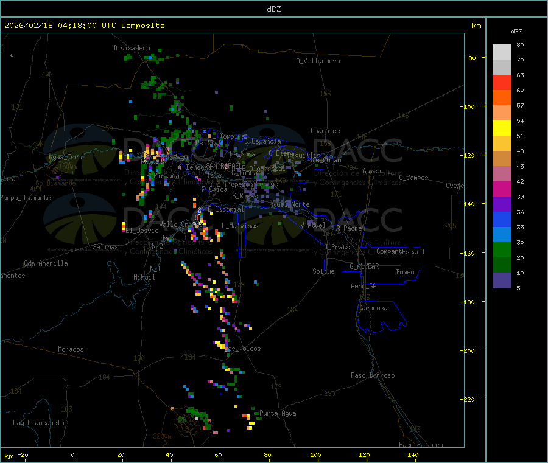The image size is (548, 463).
Task: Click the orange 60 dBZ legend swatch
Action: (x=502, y=98)
